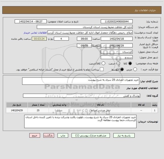Click the ردیف column header
Viewport: 164px width, 159px height.
pos(155,105)
